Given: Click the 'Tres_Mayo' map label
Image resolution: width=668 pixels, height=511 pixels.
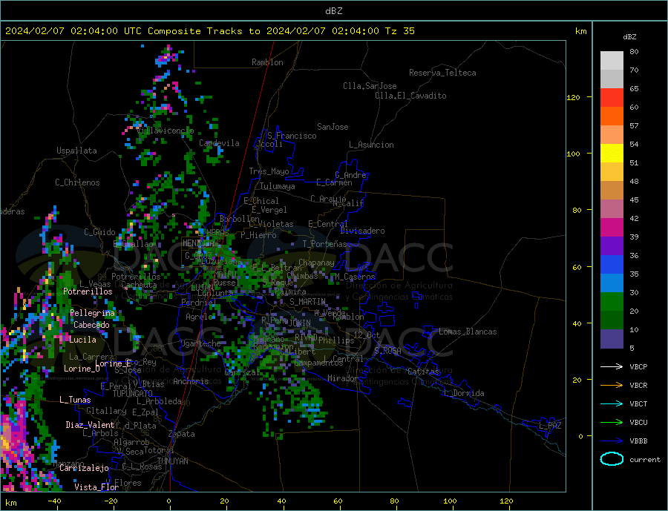Looking at the screenshot, I should (269, 171).
